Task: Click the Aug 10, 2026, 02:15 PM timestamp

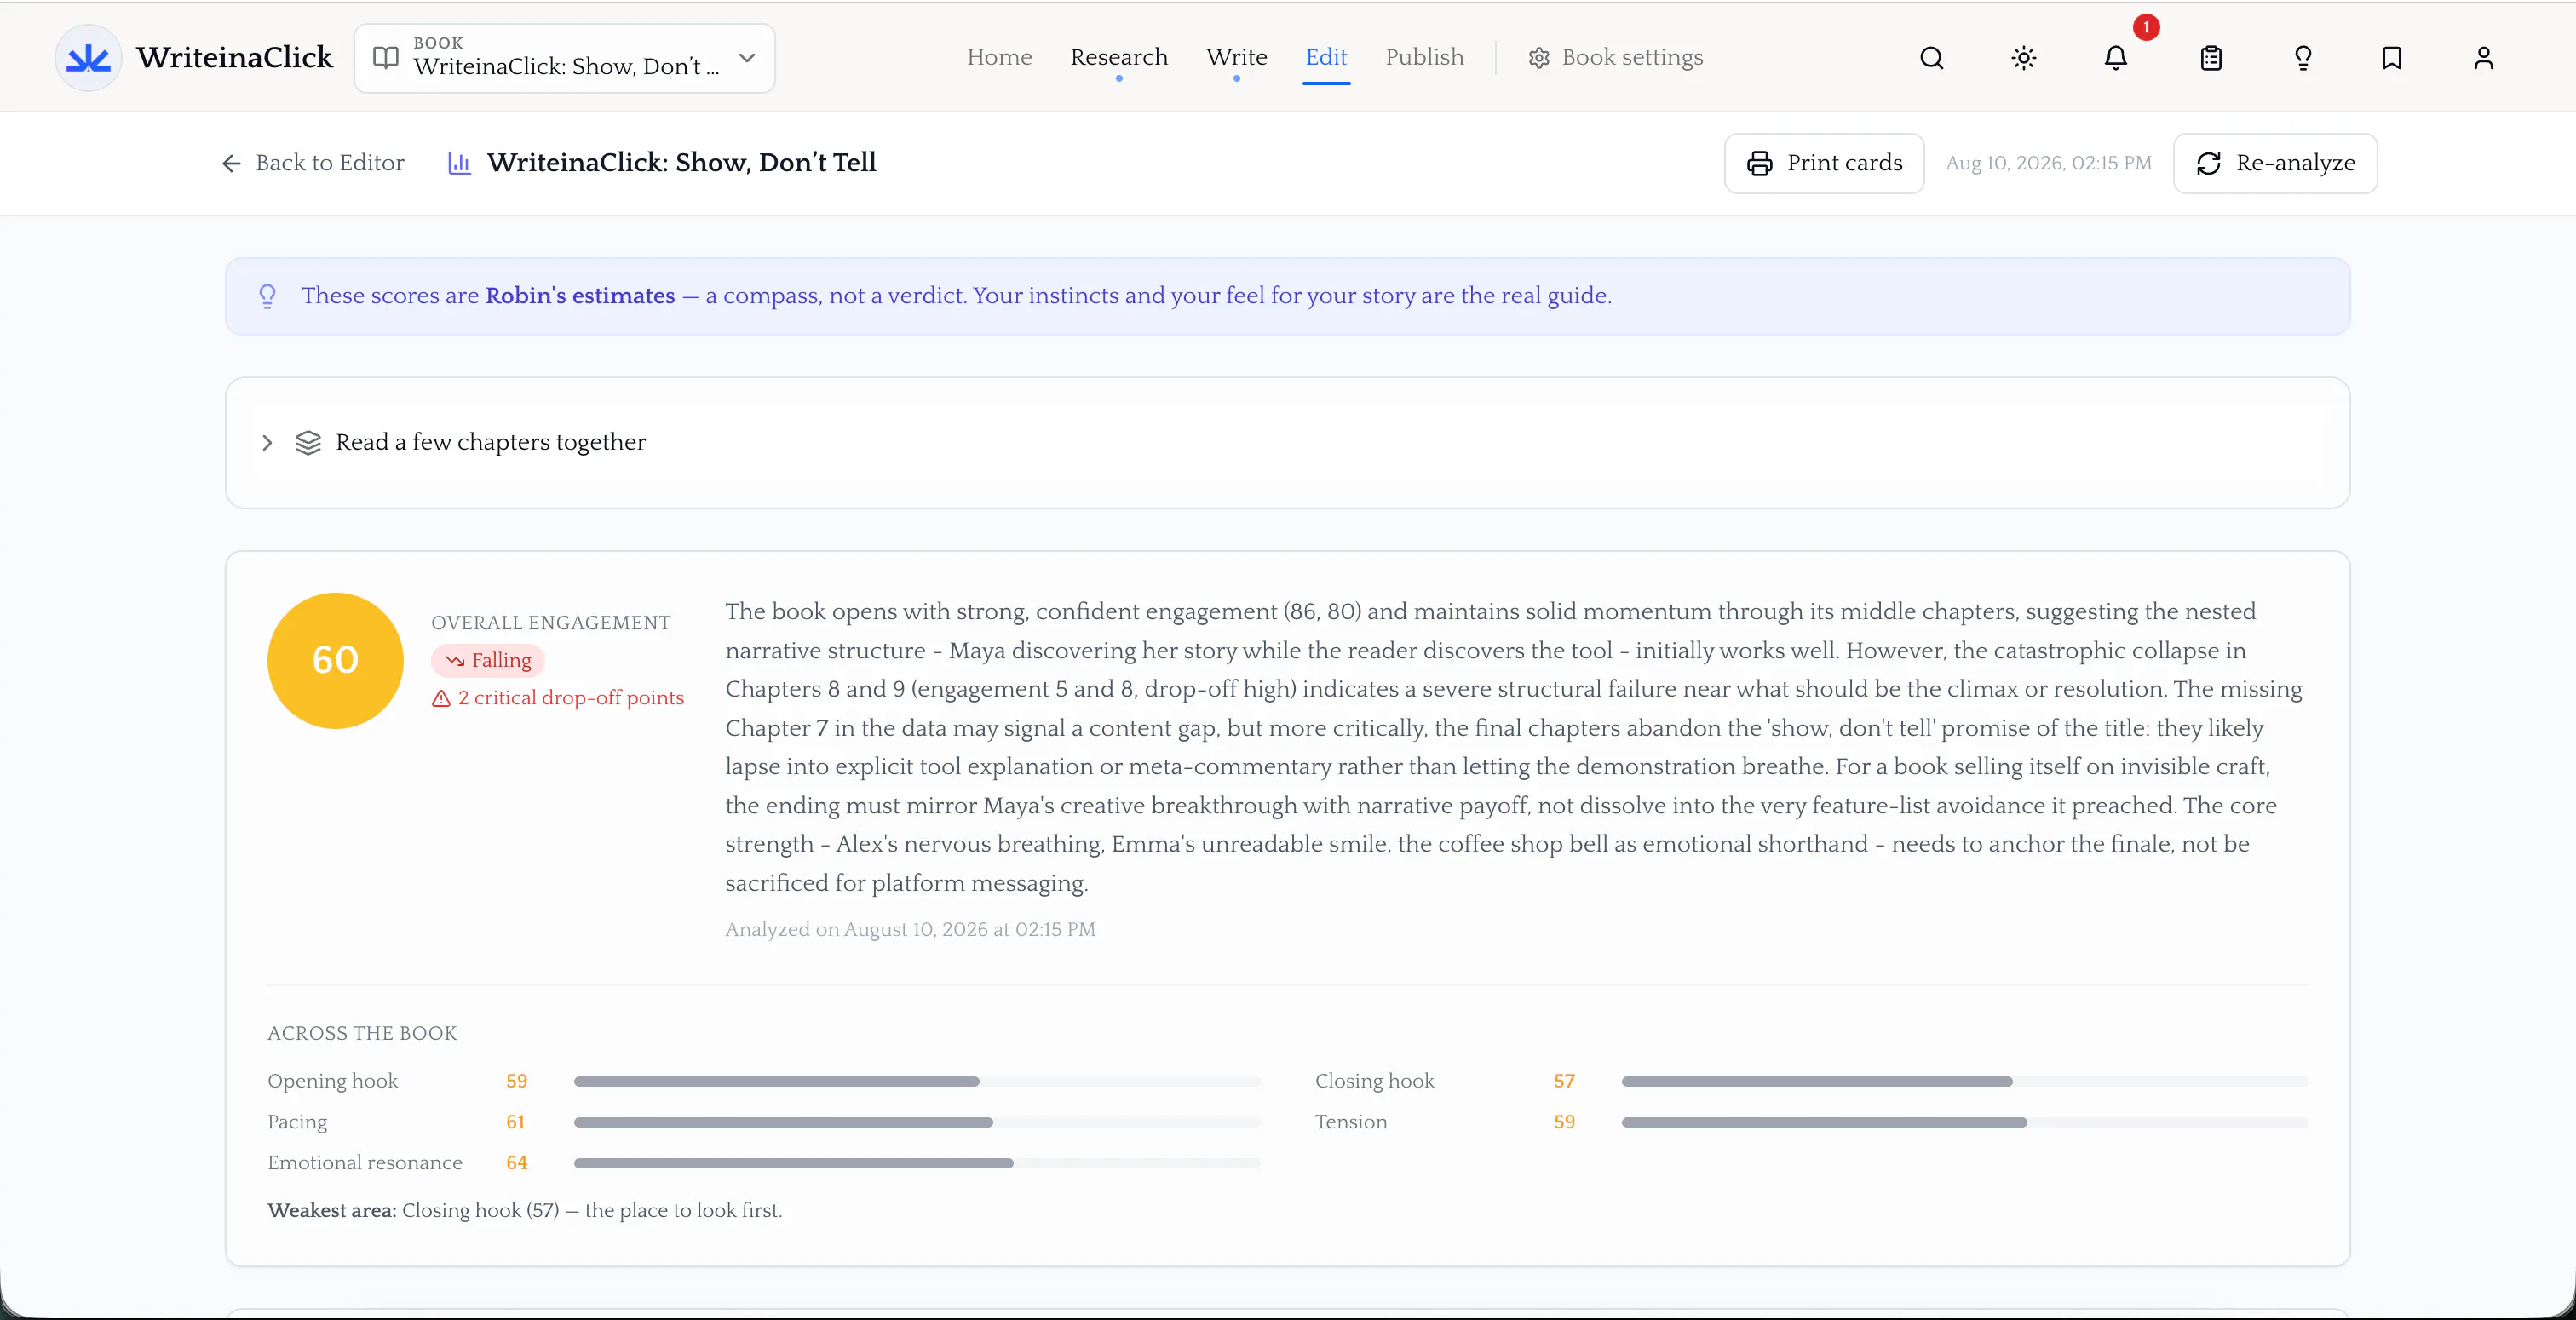Action: pos(2048,163)
